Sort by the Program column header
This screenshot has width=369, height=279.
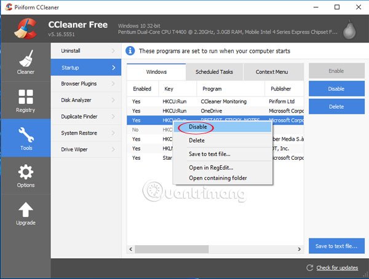click(x=231, y=89)
